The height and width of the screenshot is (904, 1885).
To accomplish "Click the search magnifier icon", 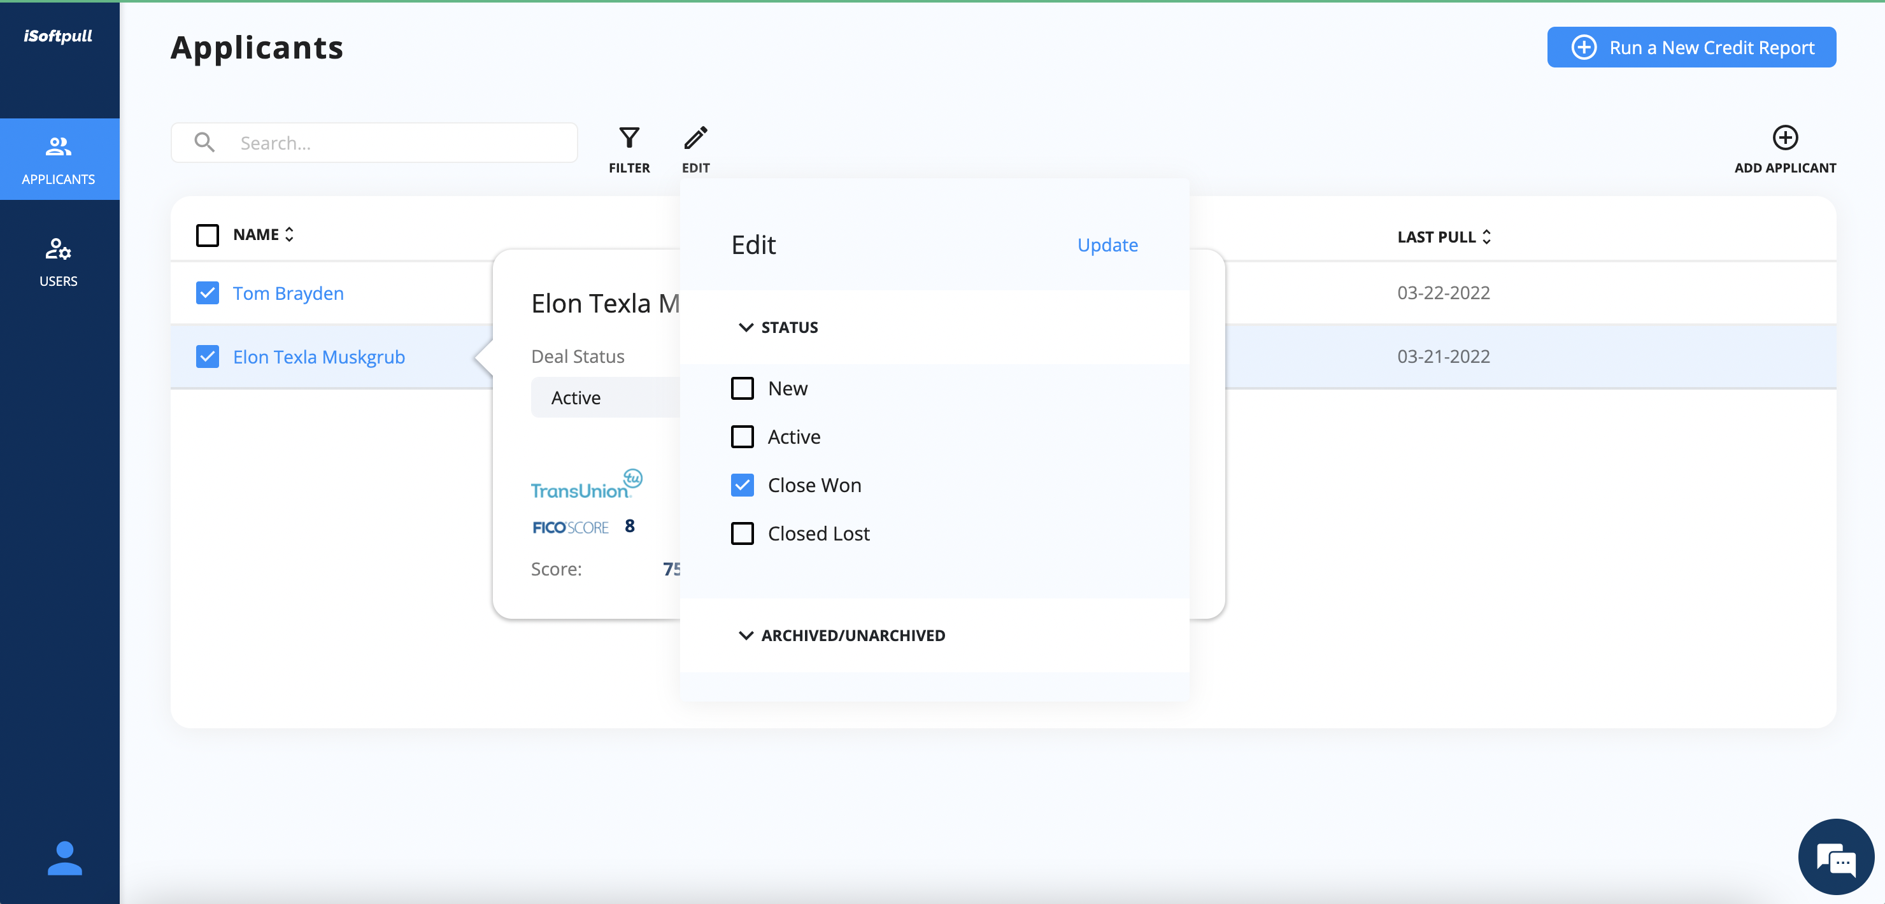I will 204,142.
